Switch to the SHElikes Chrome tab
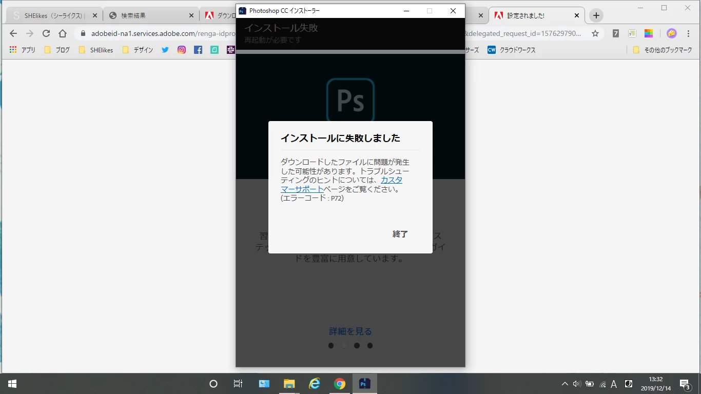The image size is (701, 394). click(54, 16)
